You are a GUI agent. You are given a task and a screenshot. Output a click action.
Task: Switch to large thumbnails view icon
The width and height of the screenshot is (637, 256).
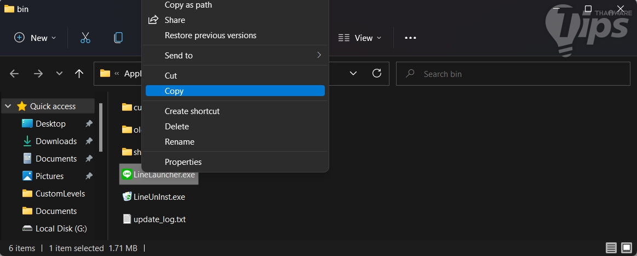coord(626,248)
